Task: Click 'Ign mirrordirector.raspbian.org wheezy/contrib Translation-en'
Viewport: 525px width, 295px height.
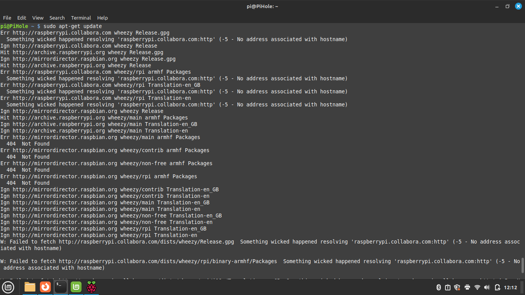Action: coord(105,196)
